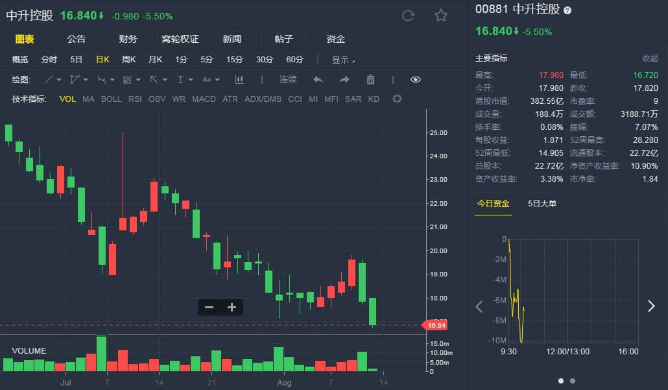Add stock to favorites with star icon
The width and height of the screenshot is (668, 390).
pyautogui.click(x=441, y=16)
